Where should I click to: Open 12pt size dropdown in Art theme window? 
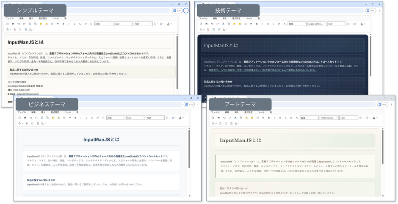(349, 118)
